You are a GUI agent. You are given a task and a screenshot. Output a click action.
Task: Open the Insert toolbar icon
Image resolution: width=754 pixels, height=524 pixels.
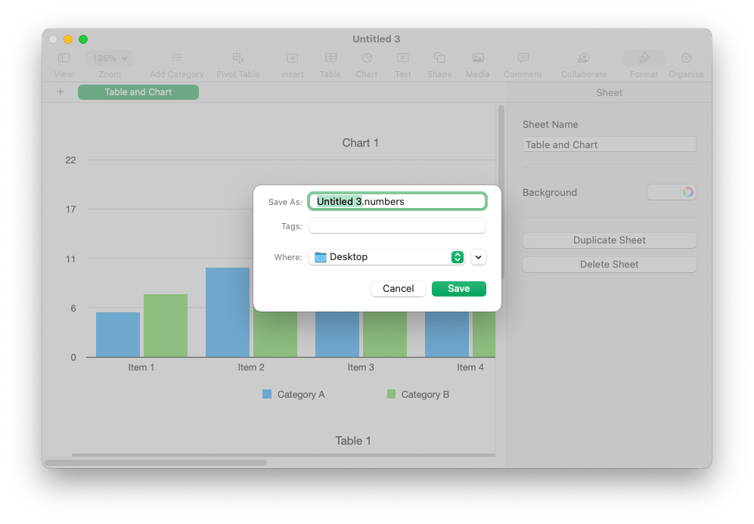pos(292,58)
